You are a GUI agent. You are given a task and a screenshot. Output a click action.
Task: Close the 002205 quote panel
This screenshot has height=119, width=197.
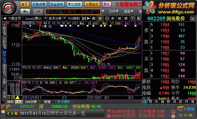pyautogui.click(x=193, y=19)
